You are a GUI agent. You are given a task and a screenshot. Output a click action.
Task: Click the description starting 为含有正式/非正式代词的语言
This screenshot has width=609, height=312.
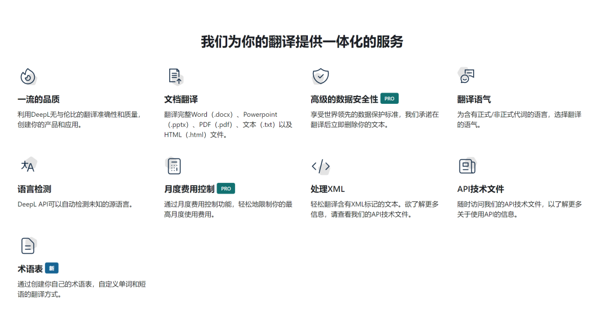pos(519,120)
